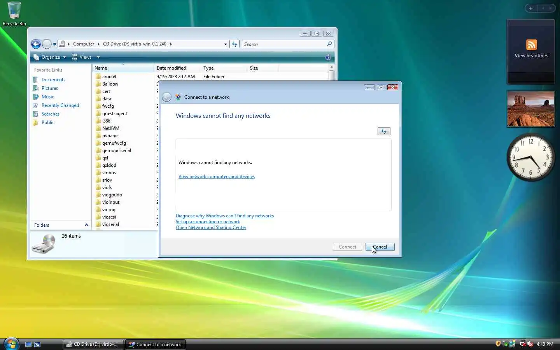560x350 pixels.
Task: Select the NetKVM folder
Action: pyautogui.click(x=110, y=128)
